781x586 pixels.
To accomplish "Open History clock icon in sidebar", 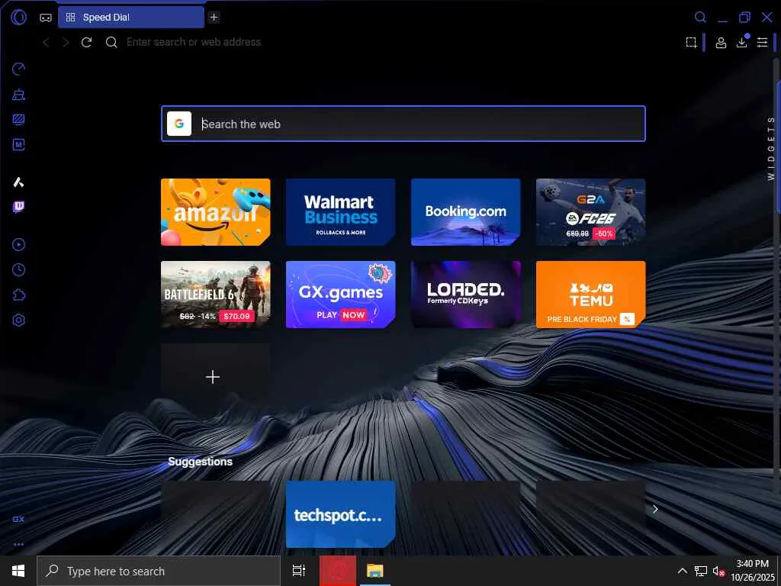I will pos(18,269).
